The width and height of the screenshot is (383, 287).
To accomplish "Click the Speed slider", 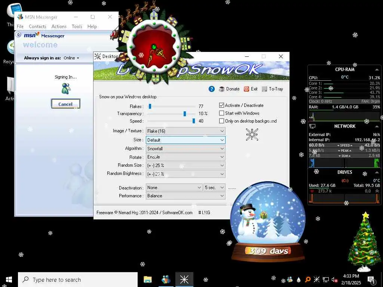I will click(171, 121).
